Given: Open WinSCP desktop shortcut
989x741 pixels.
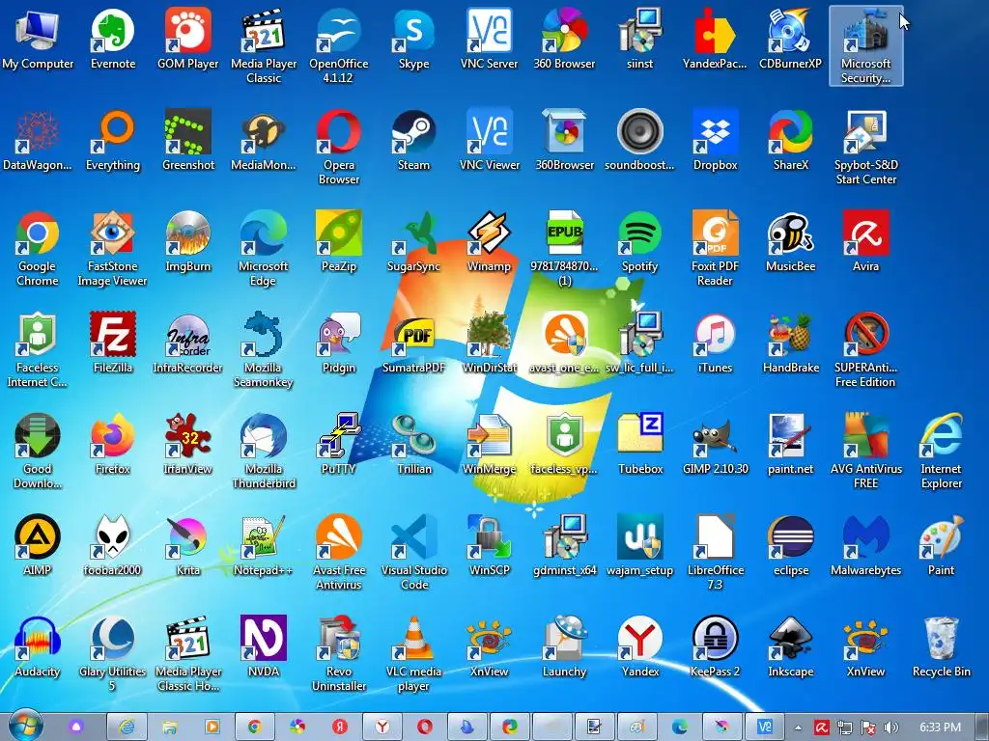Looking at the screenshot, I should [x=489, y=546].
